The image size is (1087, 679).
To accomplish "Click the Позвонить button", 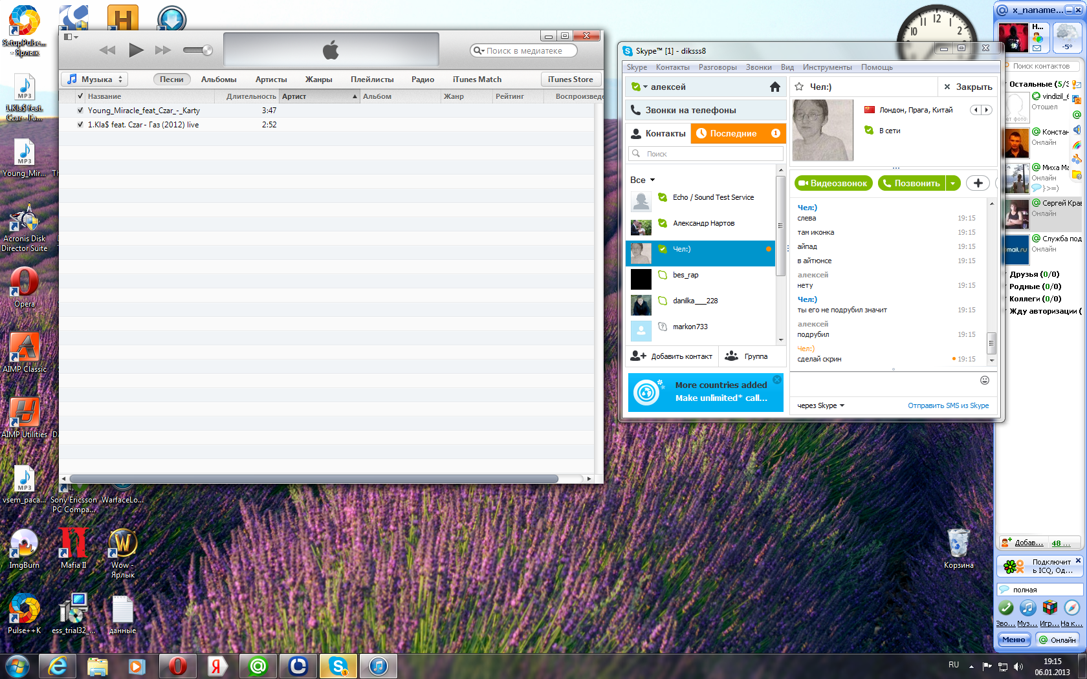I will pyautogui.click(x=912, y=184).
